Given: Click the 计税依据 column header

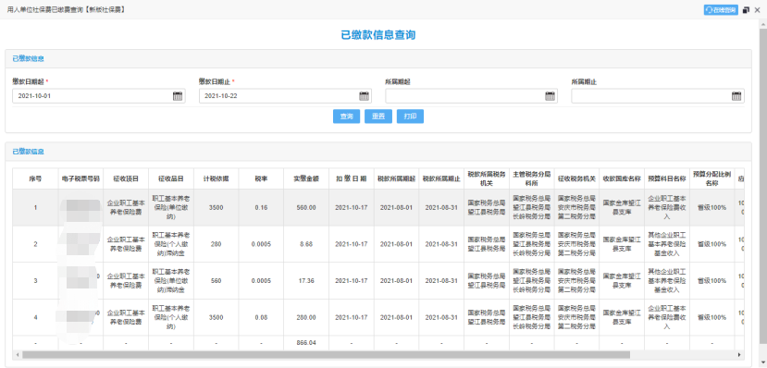Looking at the screenshot, I should coord(216,178).
